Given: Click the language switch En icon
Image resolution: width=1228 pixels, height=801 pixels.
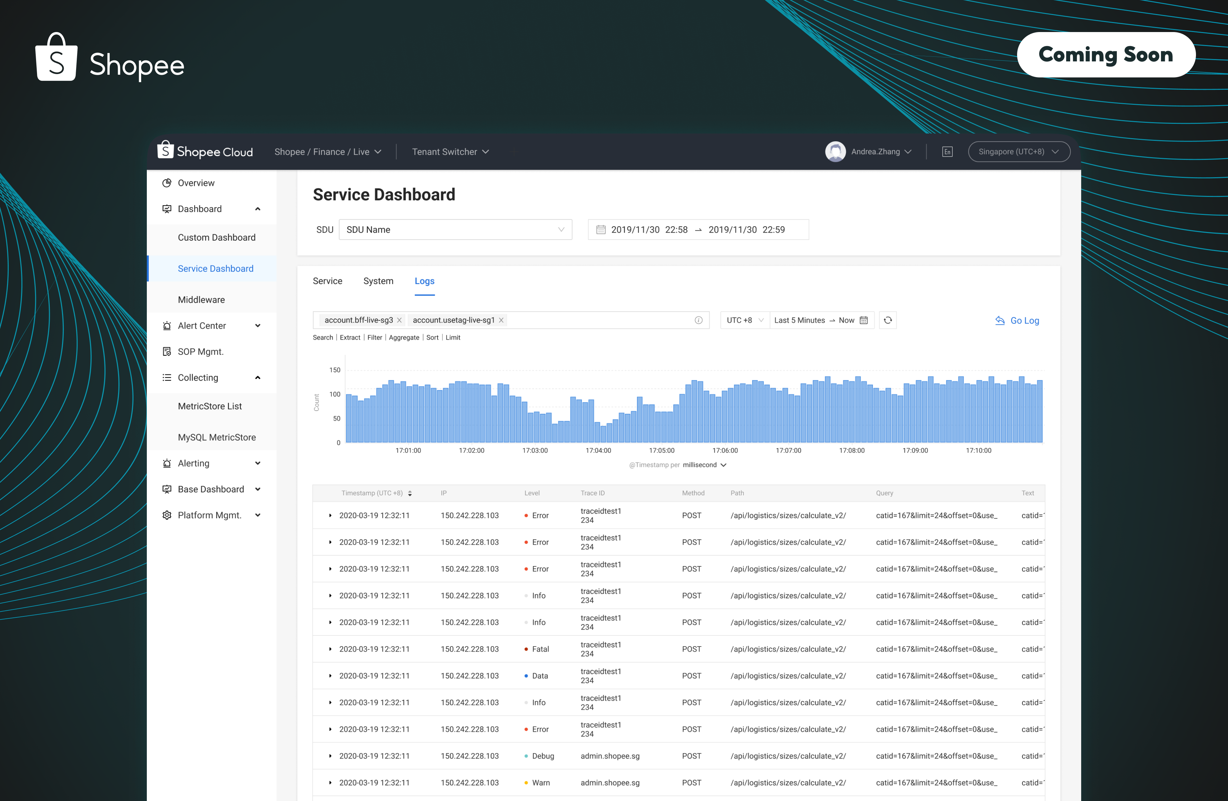Looking at the screenshot, I should (x=947, y=151).
